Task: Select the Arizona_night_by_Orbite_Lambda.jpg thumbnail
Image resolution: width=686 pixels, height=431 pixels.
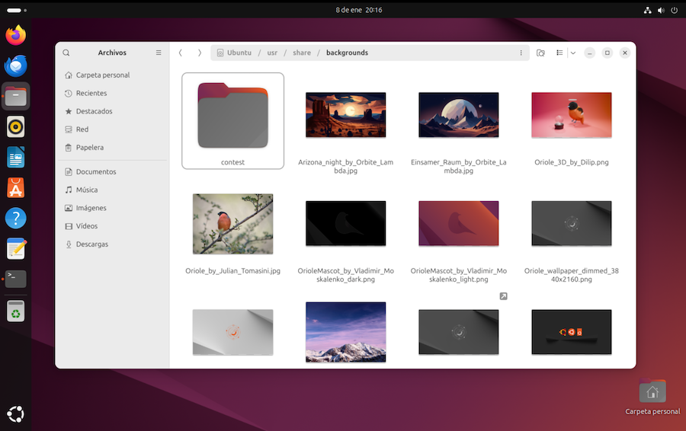Action: 345,115
